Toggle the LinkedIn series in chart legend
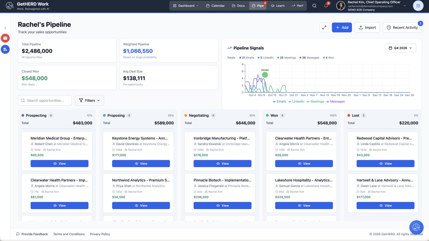 (296, 101)
